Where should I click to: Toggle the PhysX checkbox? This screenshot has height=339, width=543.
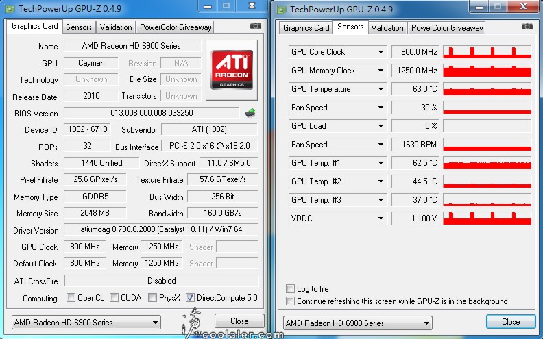pyautogui.click(x=152, y=297)
